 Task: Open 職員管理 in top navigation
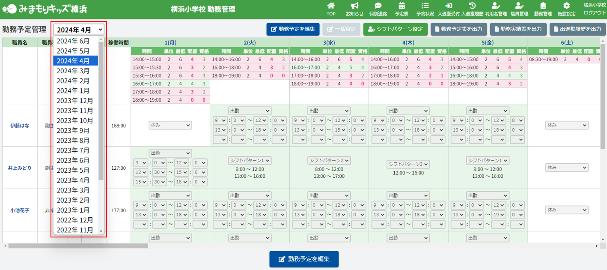click(519, 9)
